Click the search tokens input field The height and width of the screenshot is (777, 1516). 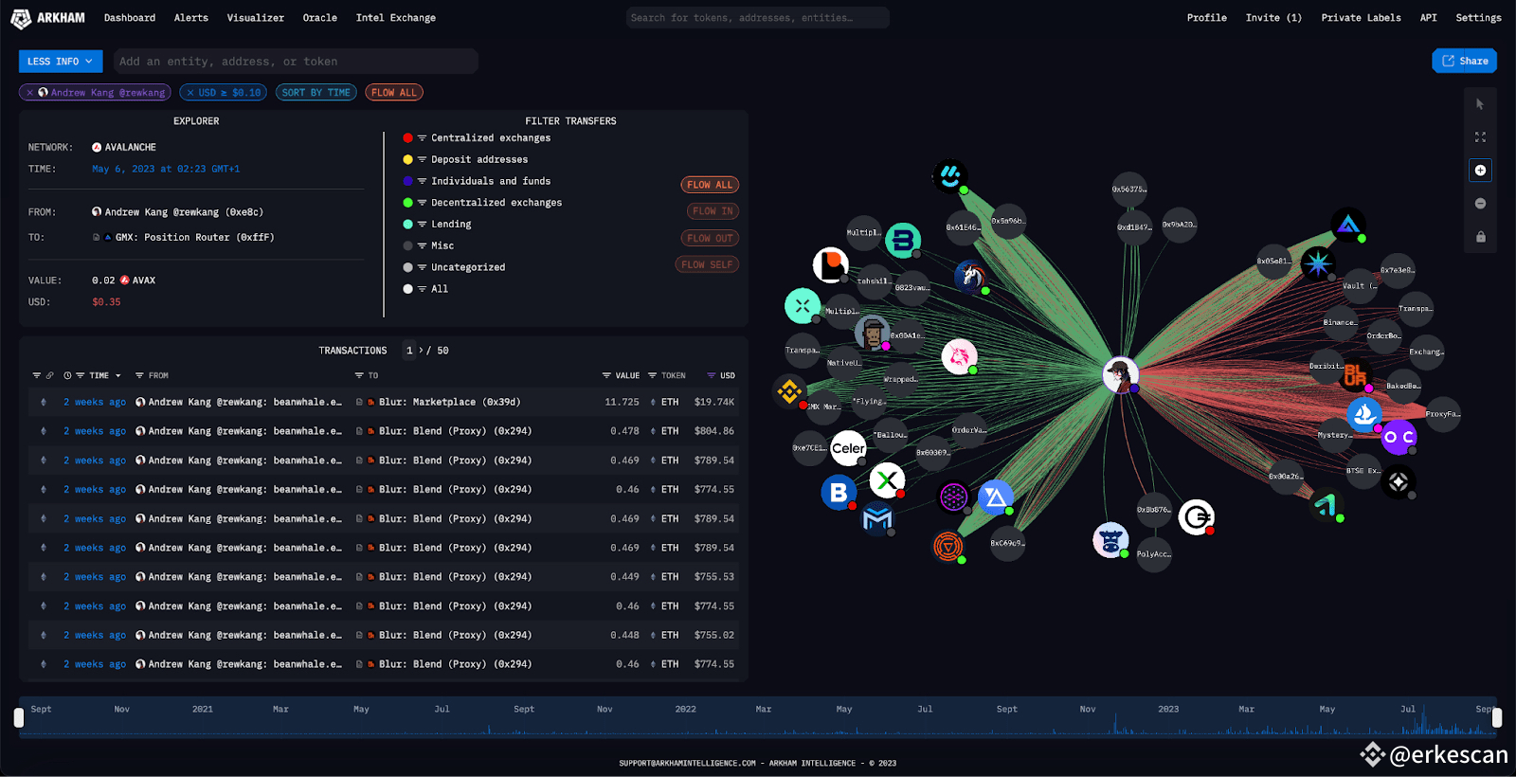click(x=757, y=18)
